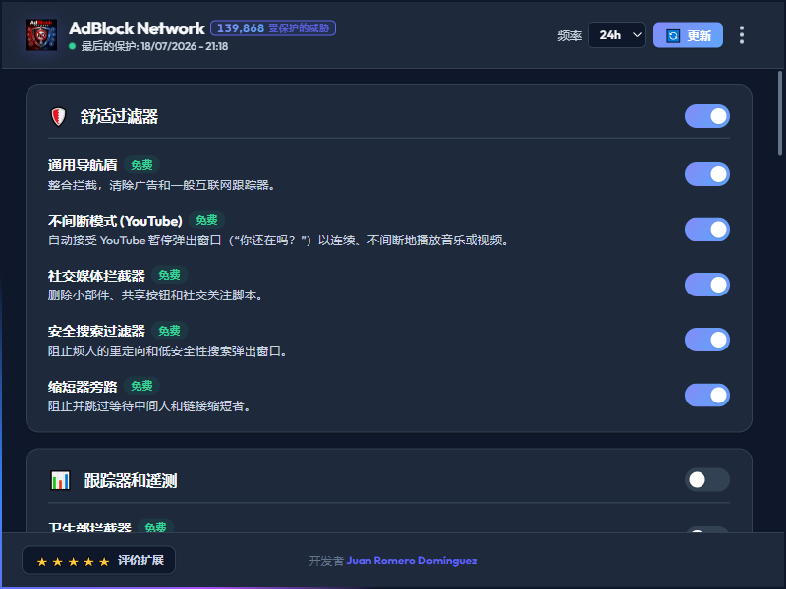The image size is (786, 589).
Task: Click the 最后的保护 timestamp text
Action: click(x=154, y=46)
